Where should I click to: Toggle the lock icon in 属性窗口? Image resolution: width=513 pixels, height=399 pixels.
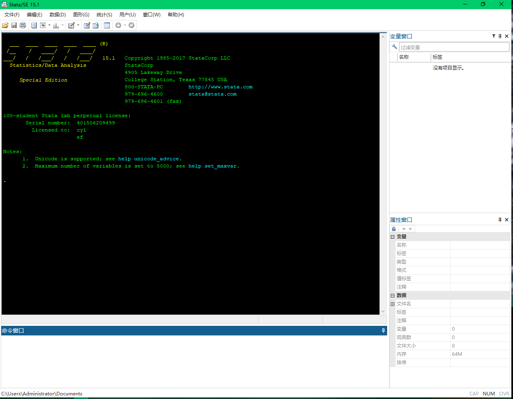[394, 229]
